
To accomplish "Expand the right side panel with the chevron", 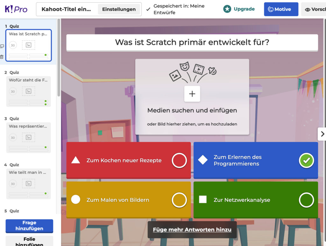I will click(x=323, y=134).
